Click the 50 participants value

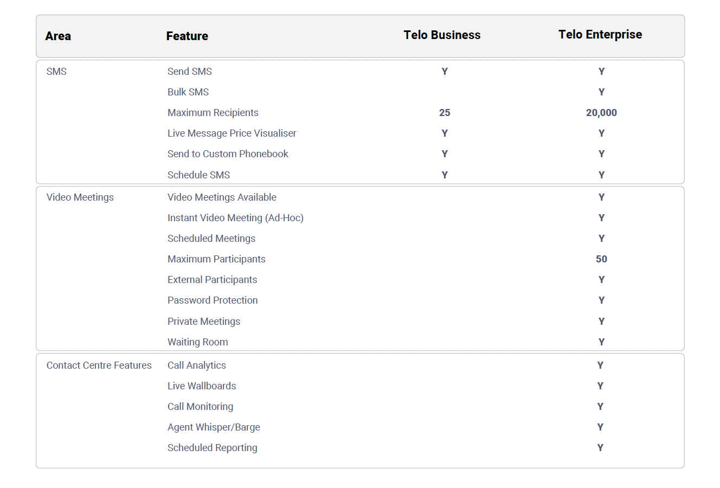point(601,259)
